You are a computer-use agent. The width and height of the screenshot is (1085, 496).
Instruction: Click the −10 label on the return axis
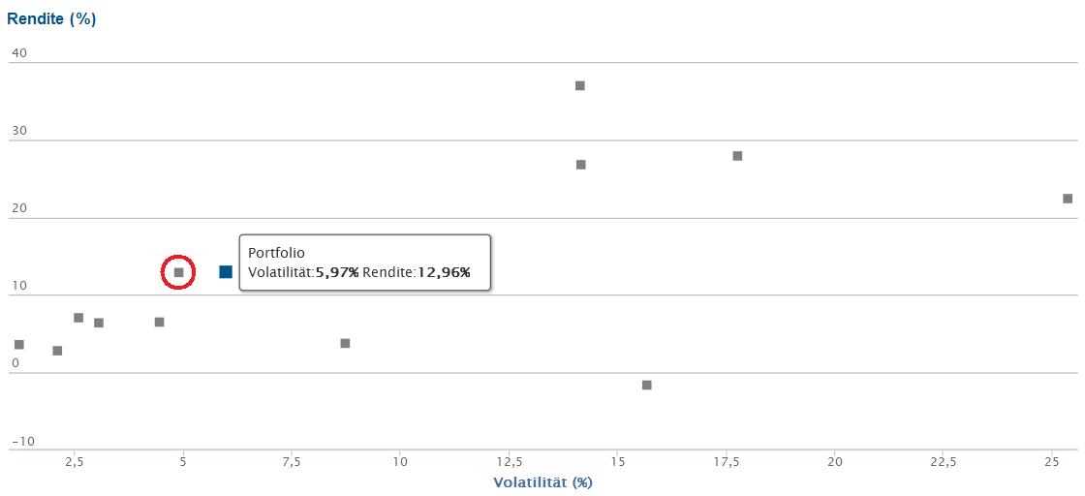(x=22, y=442)
